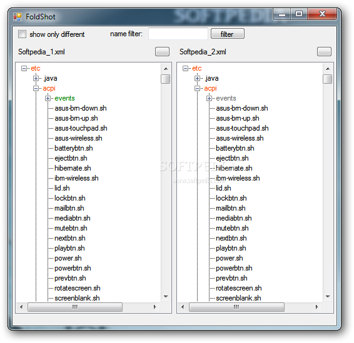The width and height of the screenshot is (354, 343).
Task: Click the right tree's scroll down arrow
Action: (328, 297)
